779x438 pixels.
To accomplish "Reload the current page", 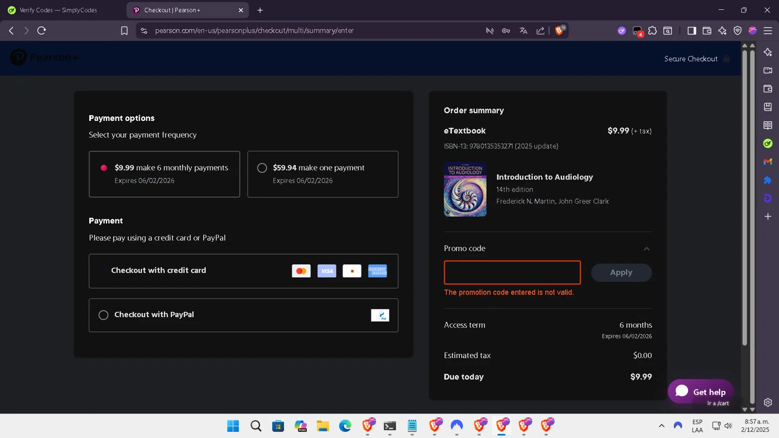I will [42, 31].
